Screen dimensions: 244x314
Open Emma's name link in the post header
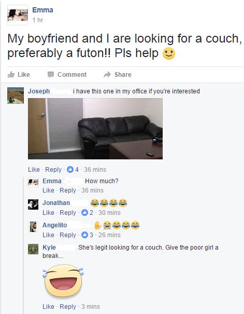[x=43, y=10]
